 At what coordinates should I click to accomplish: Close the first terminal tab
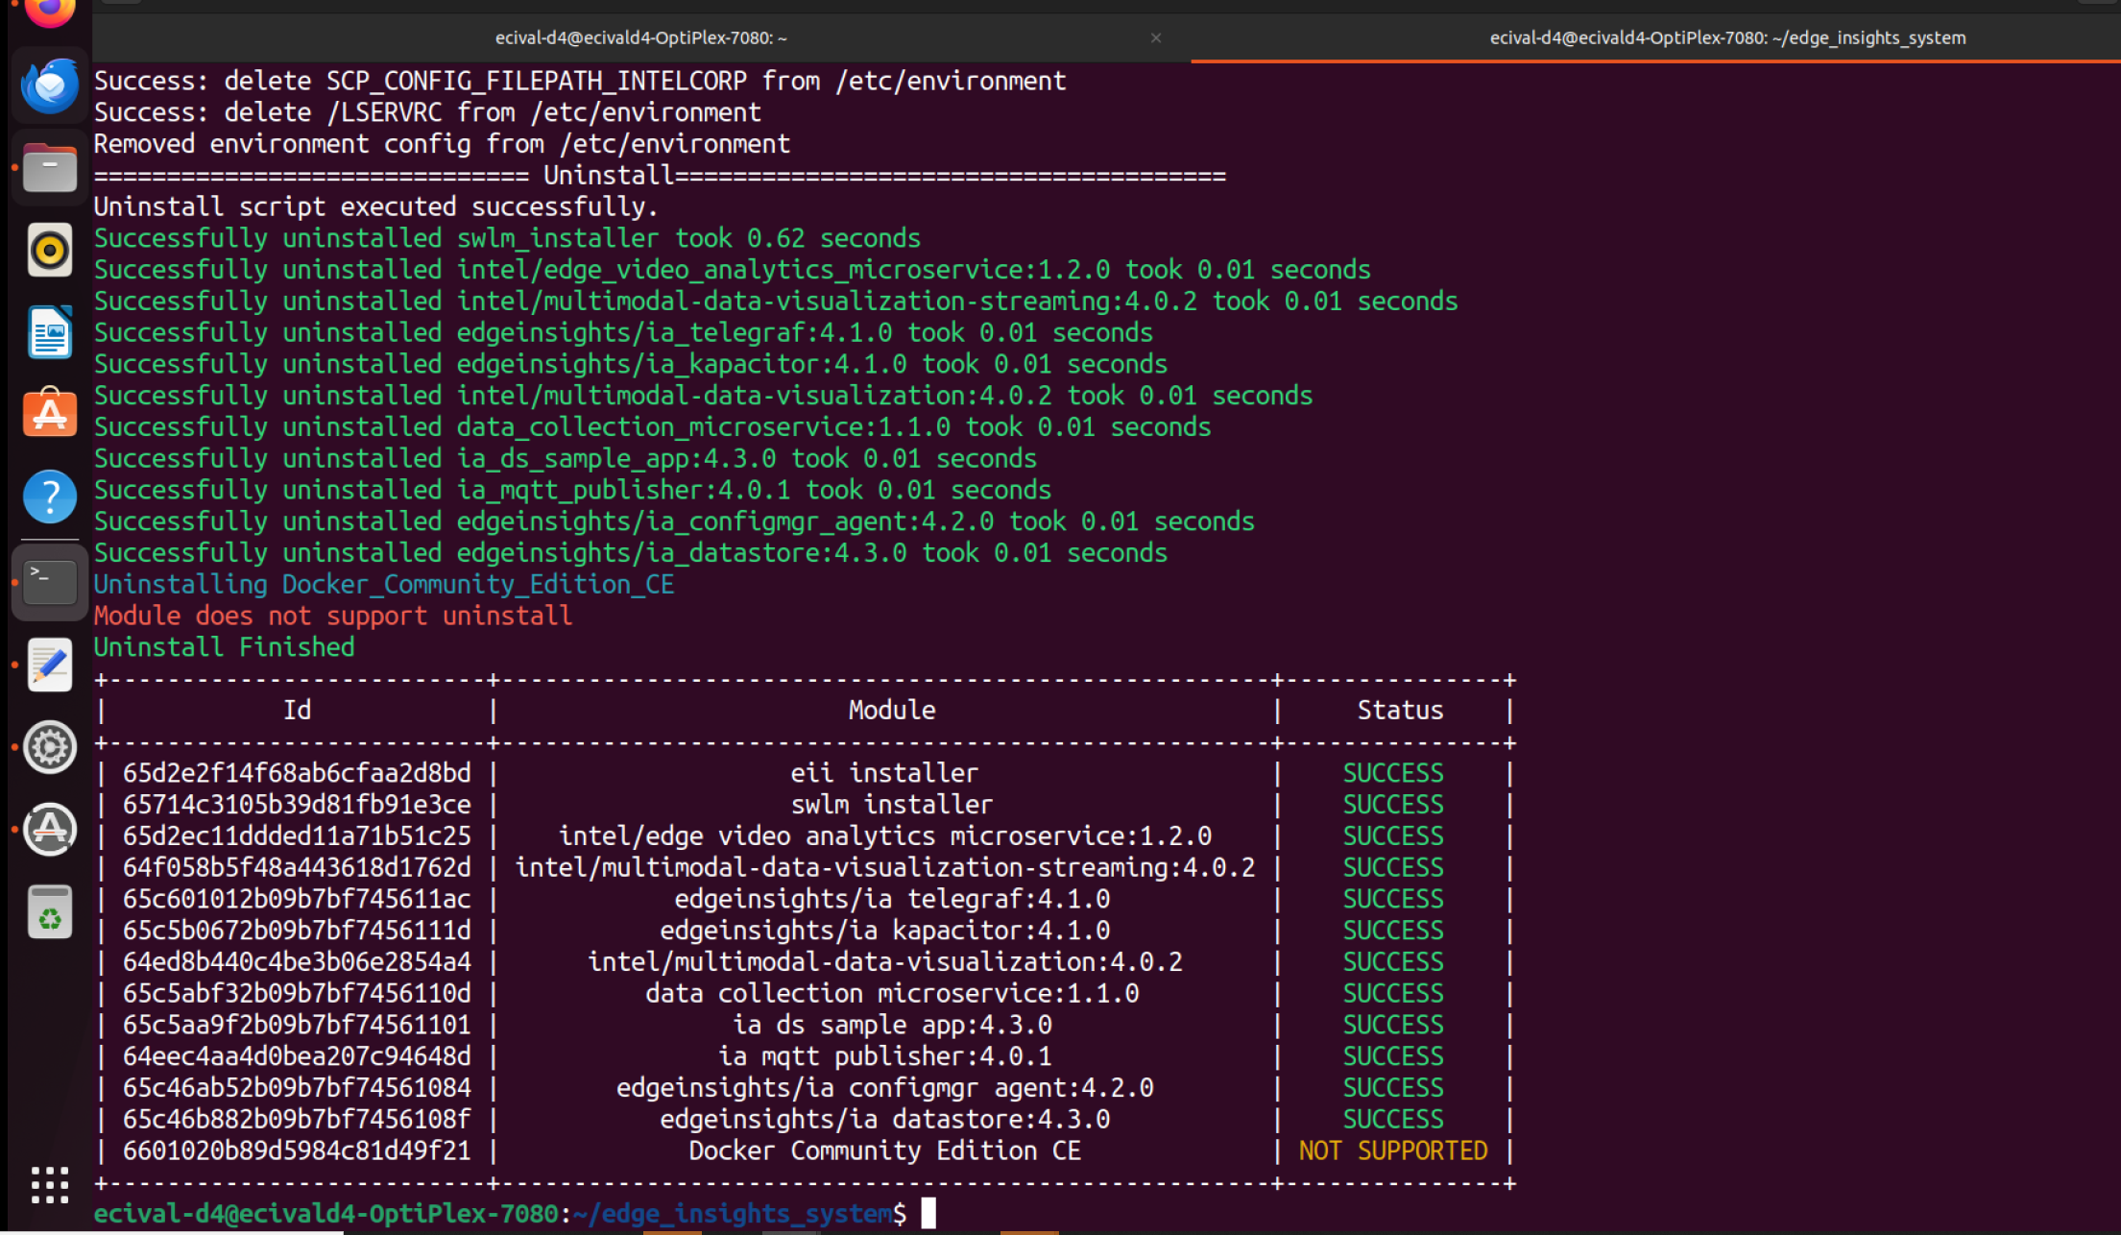1156,37
